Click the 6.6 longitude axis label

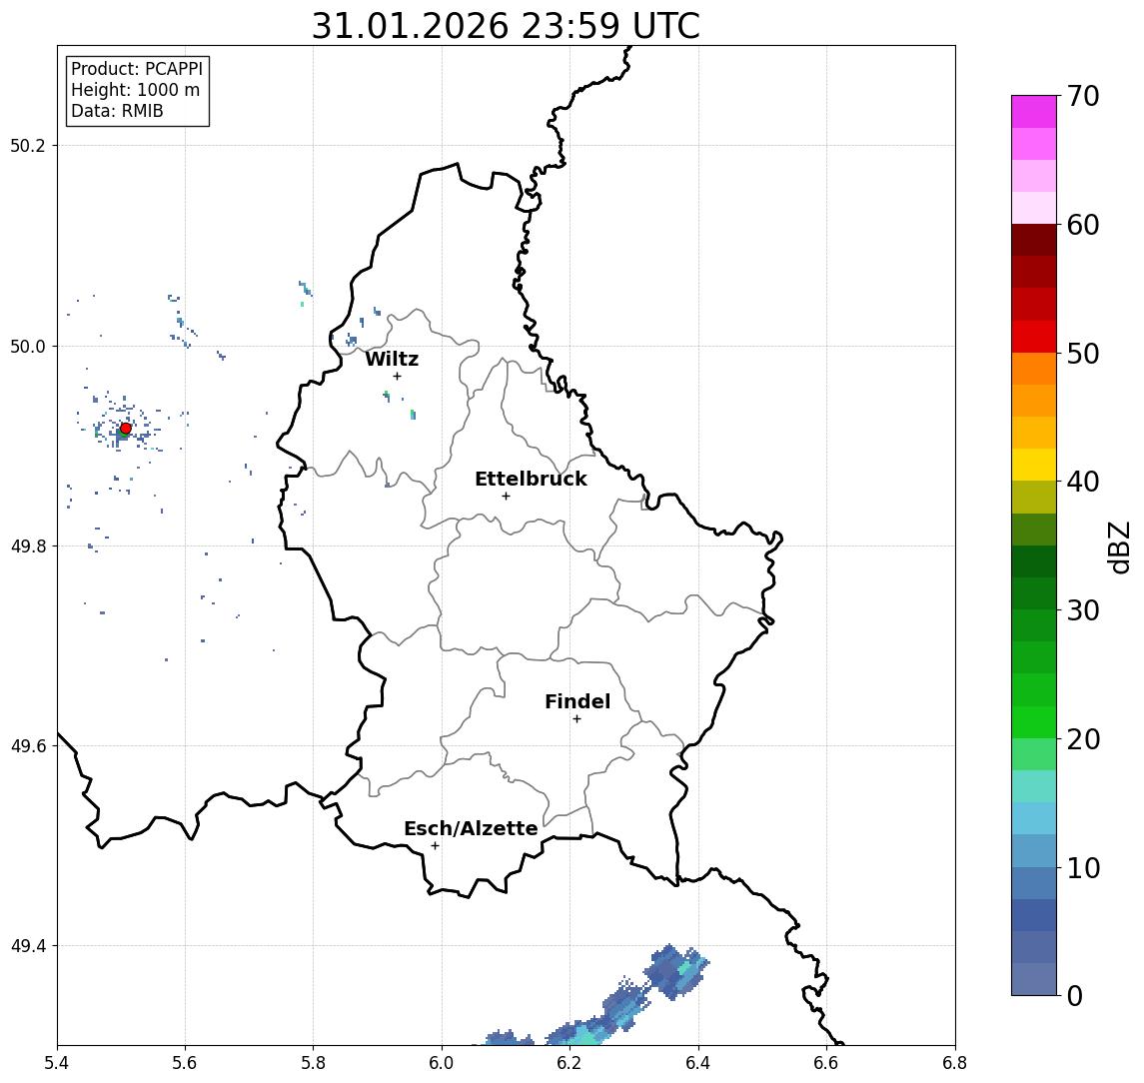point(827,1063)
